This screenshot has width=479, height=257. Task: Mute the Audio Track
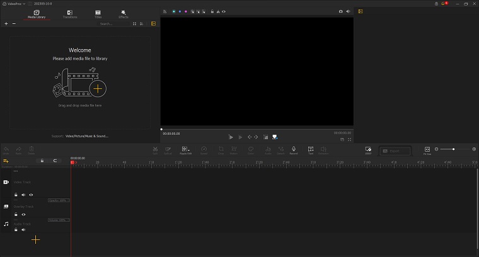click(x=23, y=230)
